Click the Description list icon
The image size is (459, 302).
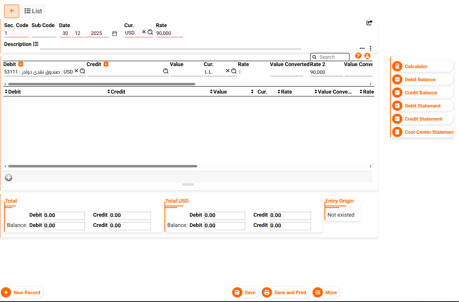(x=36, y=44)
